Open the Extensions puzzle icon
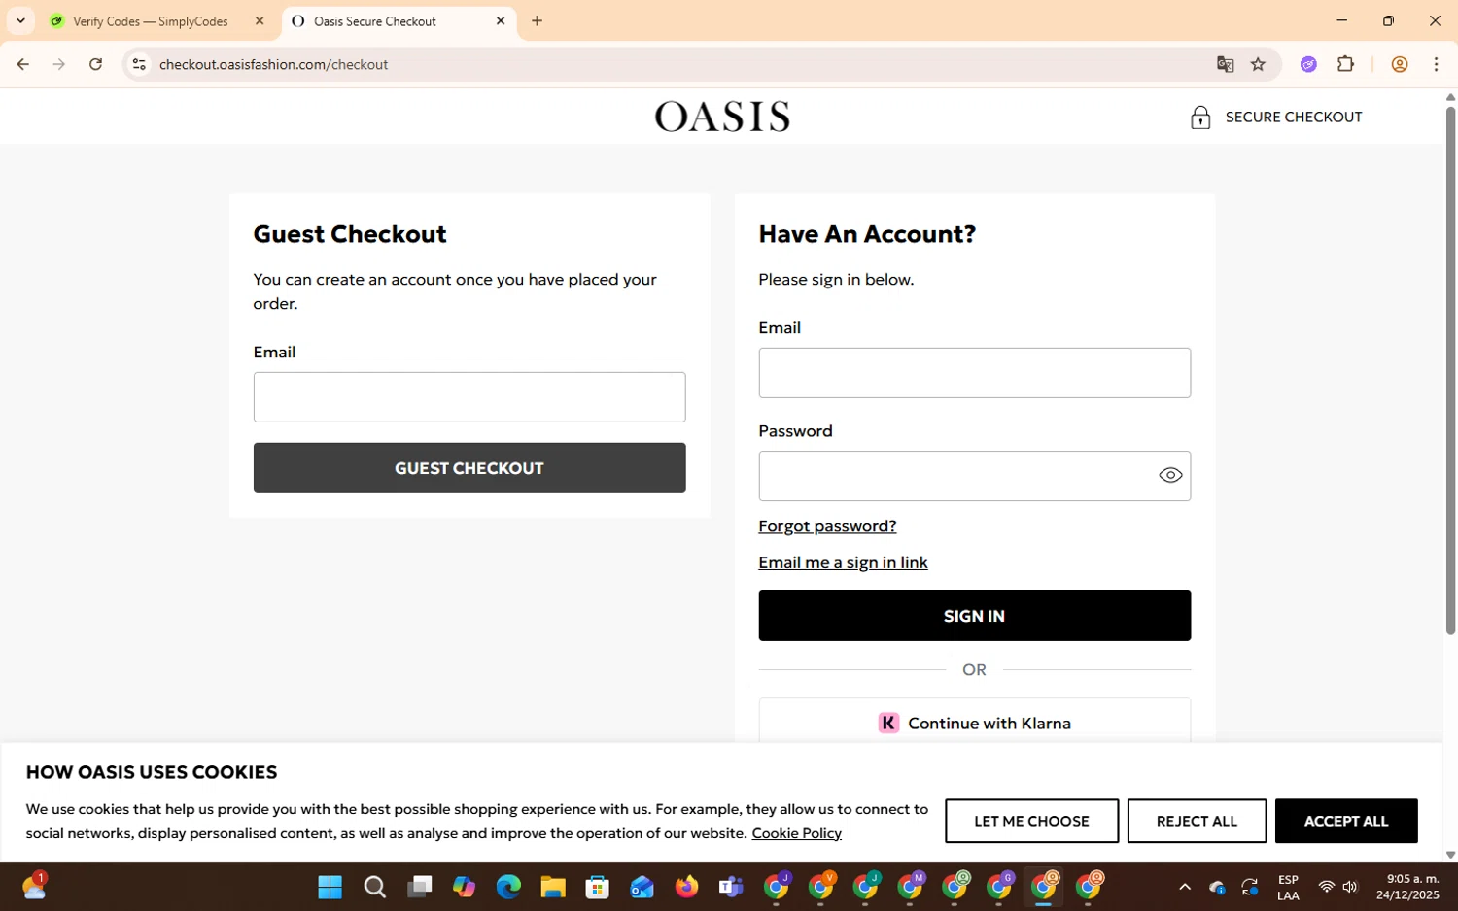The image size is (1458, 911). (x=1345, y=64)
